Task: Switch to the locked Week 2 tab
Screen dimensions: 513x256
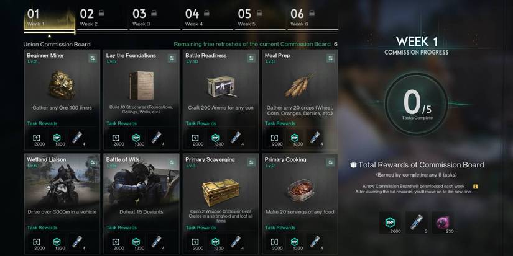Action: (x=102, y=19)
